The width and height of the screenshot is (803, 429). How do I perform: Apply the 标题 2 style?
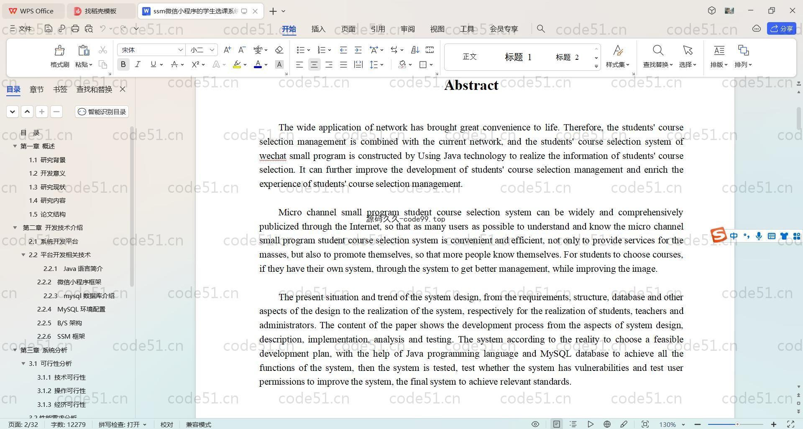[567, 57]
